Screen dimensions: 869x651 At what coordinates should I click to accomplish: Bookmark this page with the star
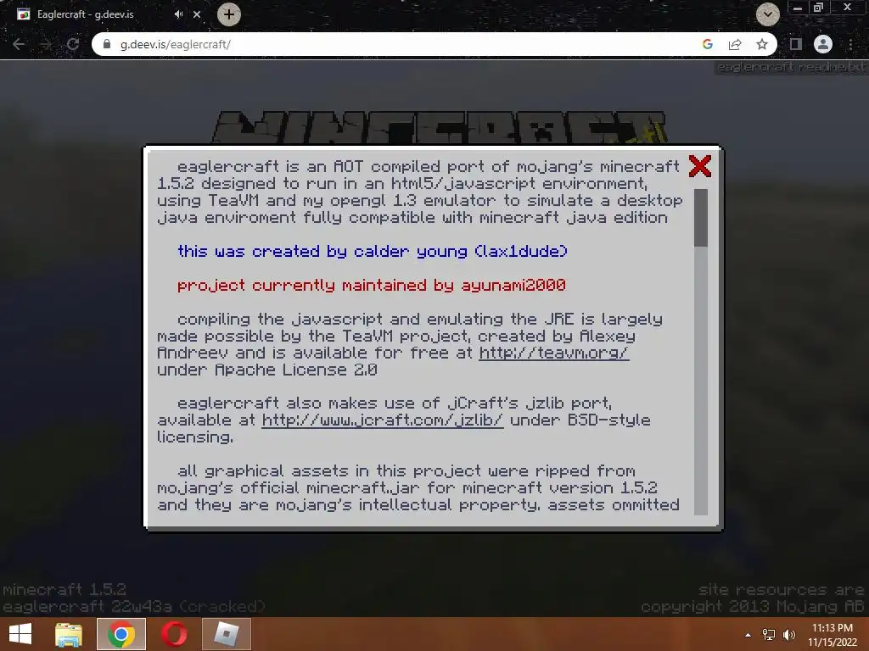pyautogui.click(x=762, y=44)
